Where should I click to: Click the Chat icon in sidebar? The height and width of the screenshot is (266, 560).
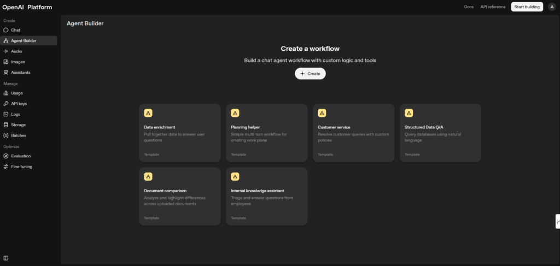[6, 30]
